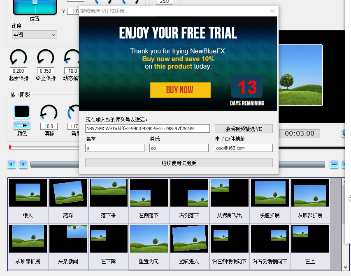351x276 pixels.
Task: Close the 视频精选 VII trial dialog
Action: (x=272, y=11)
